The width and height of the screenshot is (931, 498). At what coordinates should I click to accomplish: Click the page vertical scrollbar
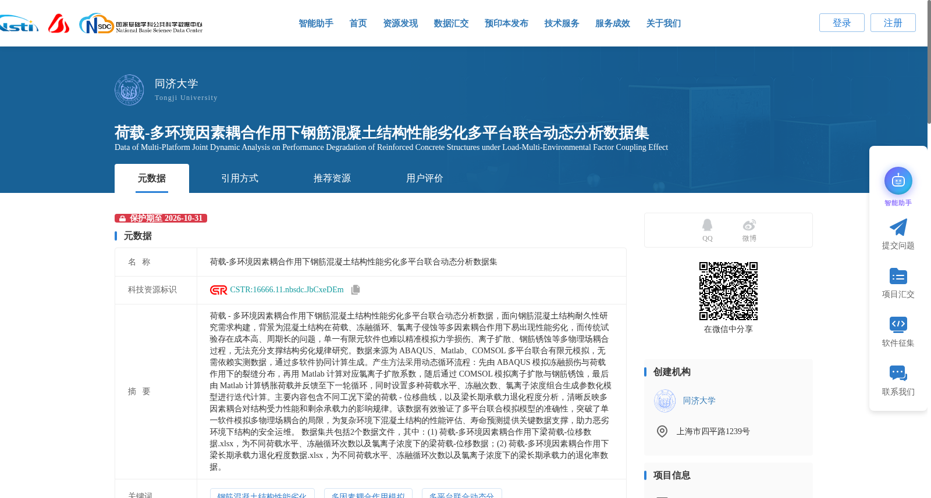click(x=929, y=62)
